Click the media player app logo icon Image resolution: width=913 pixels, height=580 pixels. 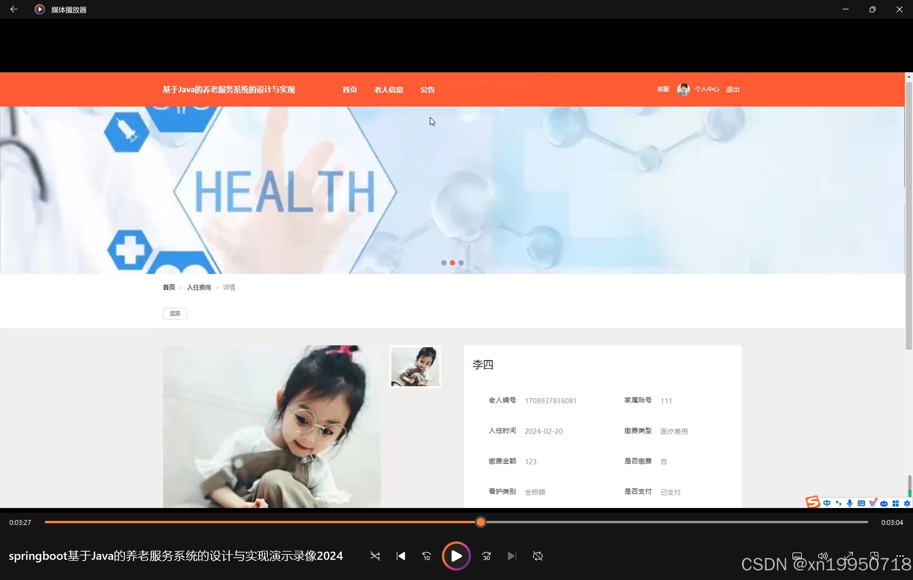click(x=40, y=9)
